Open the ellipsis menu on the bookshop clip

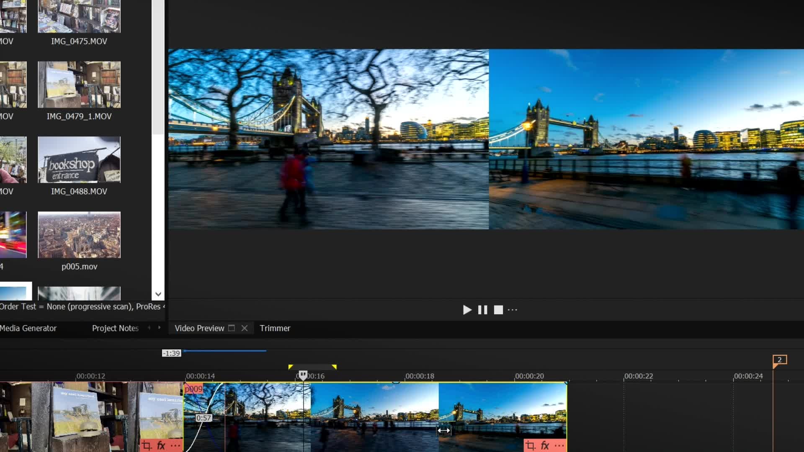175,445
